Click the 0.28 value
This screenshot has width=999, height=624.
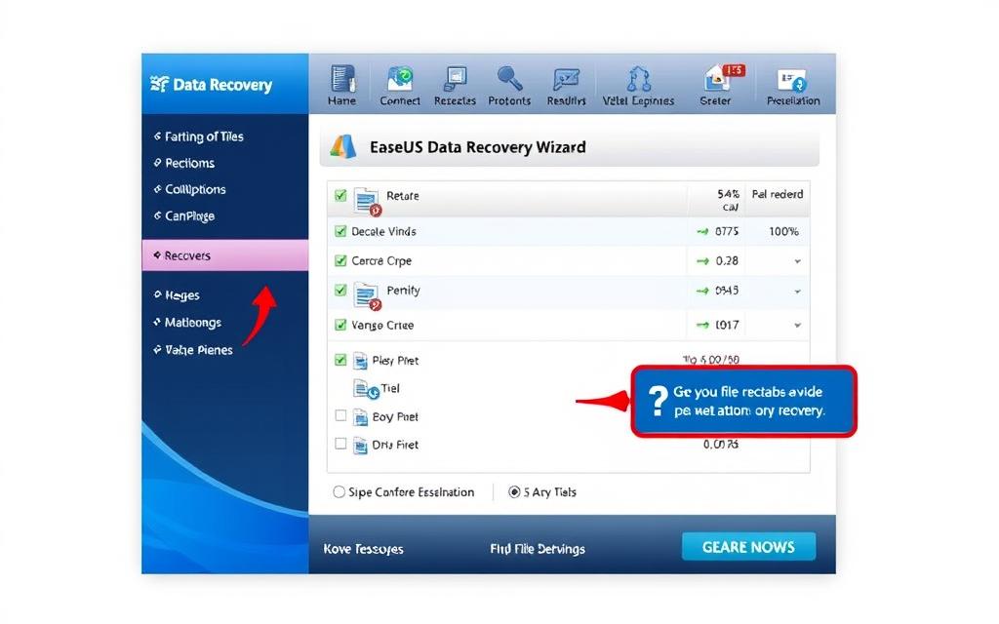pyautogui.click(x=727, y=261)
